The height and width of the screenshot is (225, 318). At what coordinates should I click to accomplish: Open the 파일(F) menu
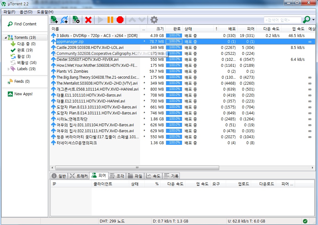pos(9,12)
